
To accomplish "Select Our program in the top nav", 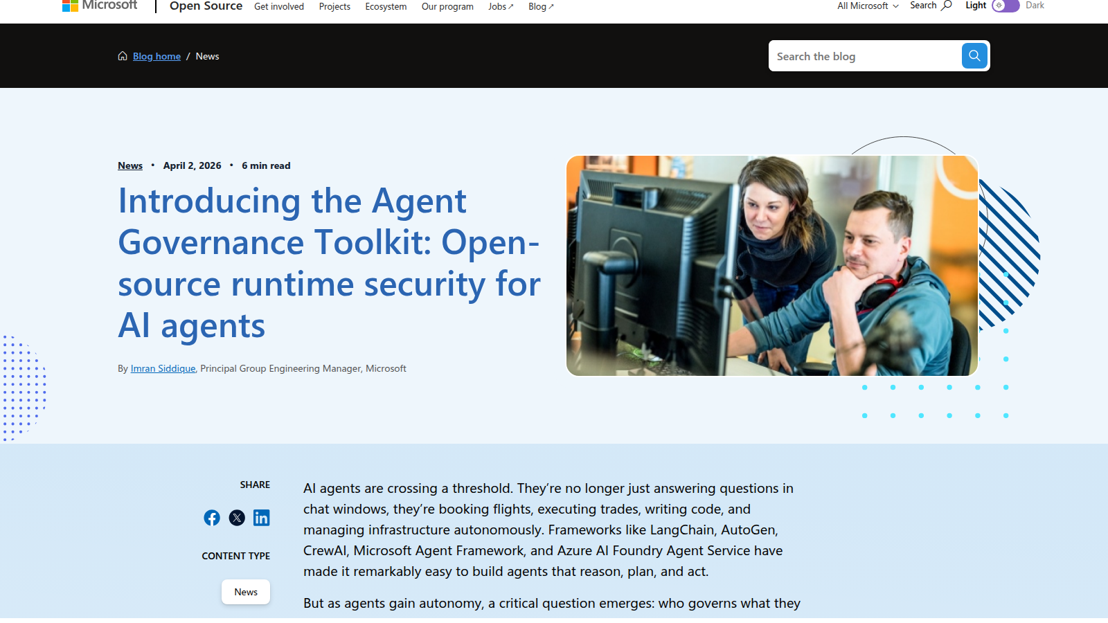I will pos(447,6).
